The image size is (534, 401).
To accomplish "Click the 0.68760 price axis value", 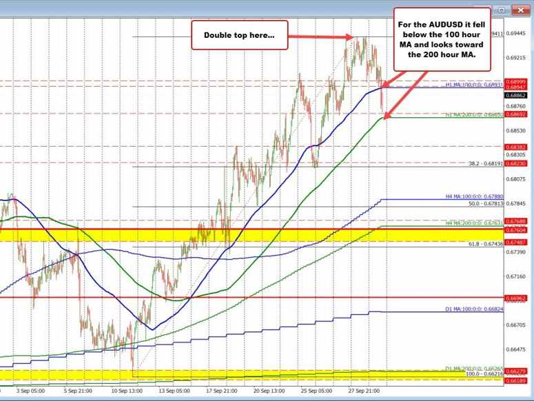I will 516,106.
